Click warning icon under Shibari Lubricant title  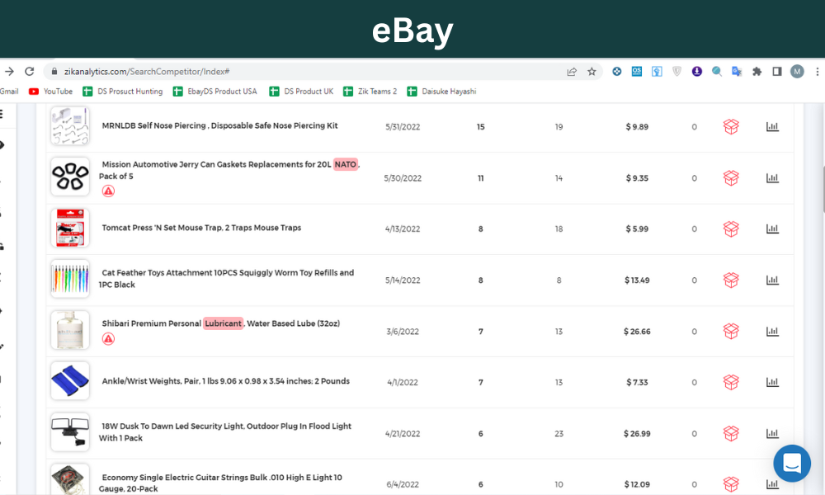pyautogui.click(x=108, y=339)
